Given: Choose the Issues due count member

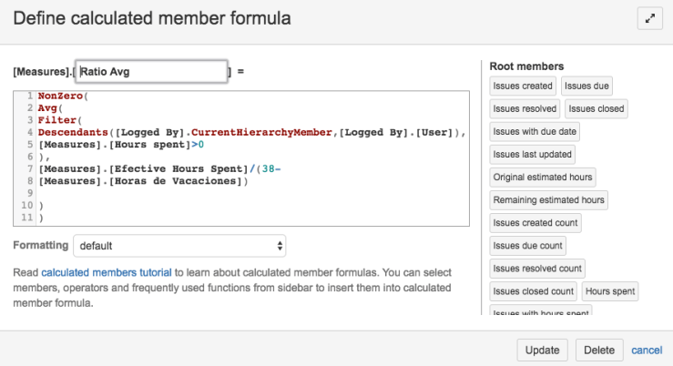Looking at the screenshot, I should pyautogui.click(x=527, y=246).
